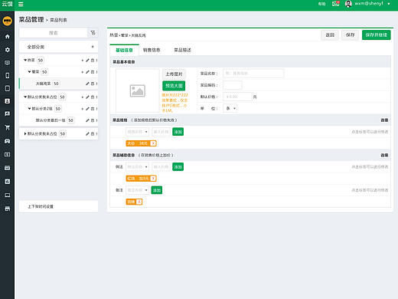This screenshot has width=398, height=299.
Task: Add subcategory under 热菜 with plus icon
Action: click(83, 61)
